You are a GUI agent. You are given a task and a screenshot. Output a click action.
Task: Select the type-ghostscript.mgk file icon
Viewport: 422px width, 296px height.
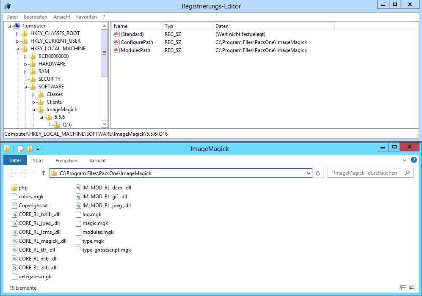[x=78, y=250]
